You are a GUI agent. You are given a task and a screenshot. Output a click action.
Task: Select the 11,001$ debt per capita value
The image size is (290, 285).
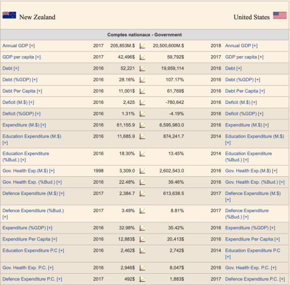(127, 91)
